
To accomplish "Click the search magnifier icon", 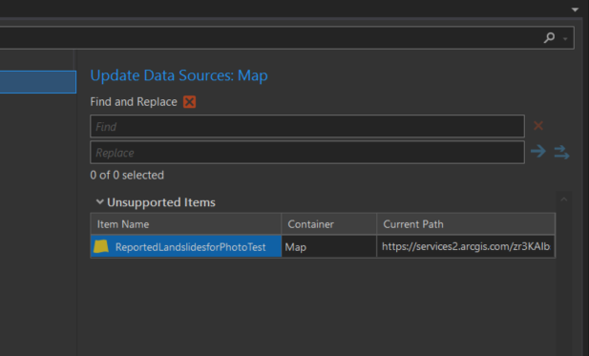I will point(549,37).
